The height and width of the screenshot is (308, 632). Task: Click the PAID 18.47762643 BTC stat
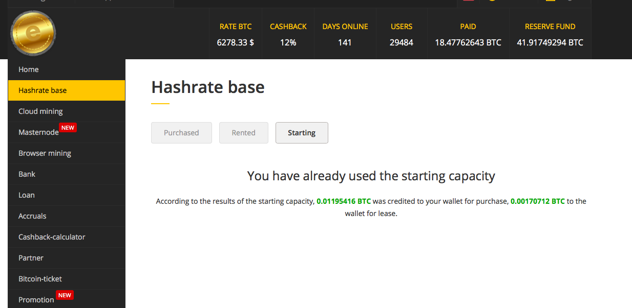468,34
